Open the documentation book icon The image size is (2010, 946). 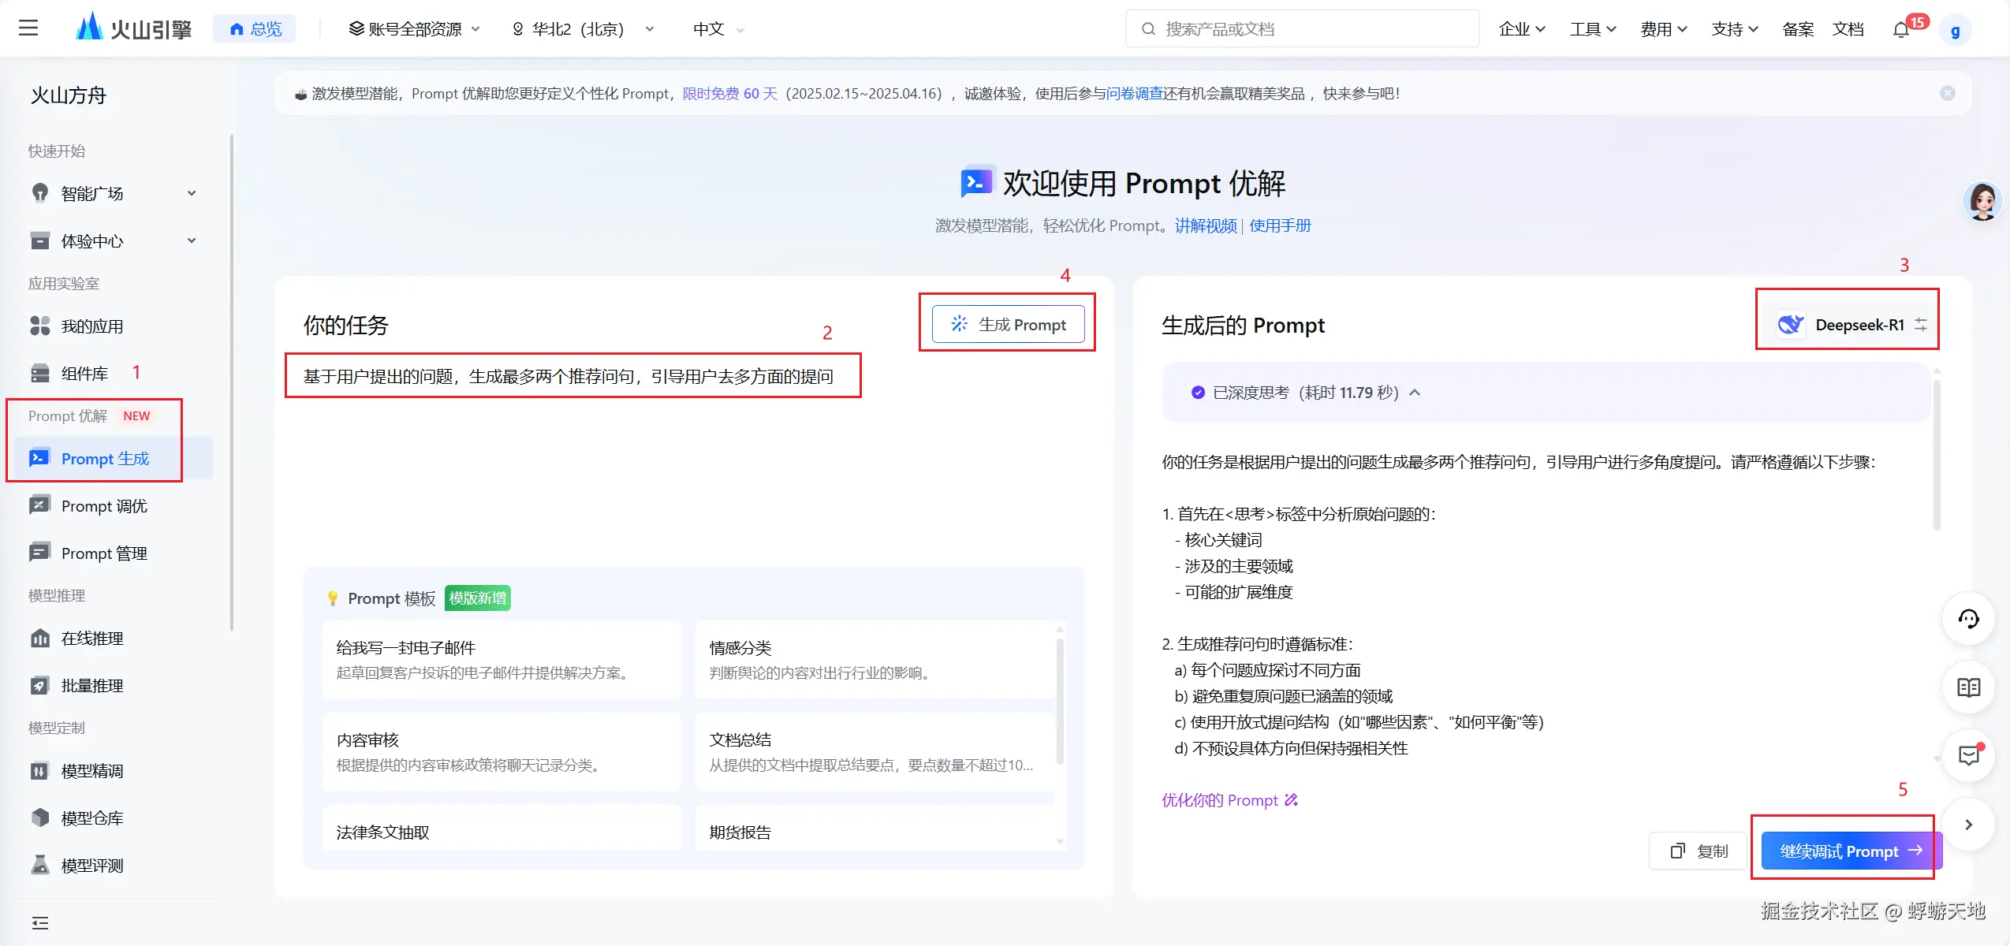1968,687
